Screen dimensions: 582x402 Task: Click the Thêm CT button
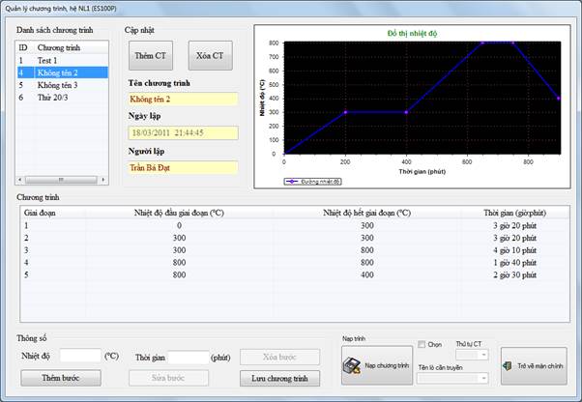pos(150,56)
